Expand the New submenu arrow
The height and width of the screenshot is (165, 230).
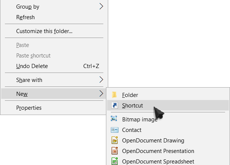(x=101, y=94)
